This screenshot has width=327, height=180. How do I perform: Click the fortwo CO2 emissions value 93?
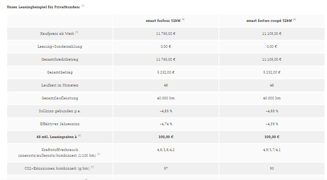tap(272, 169)
